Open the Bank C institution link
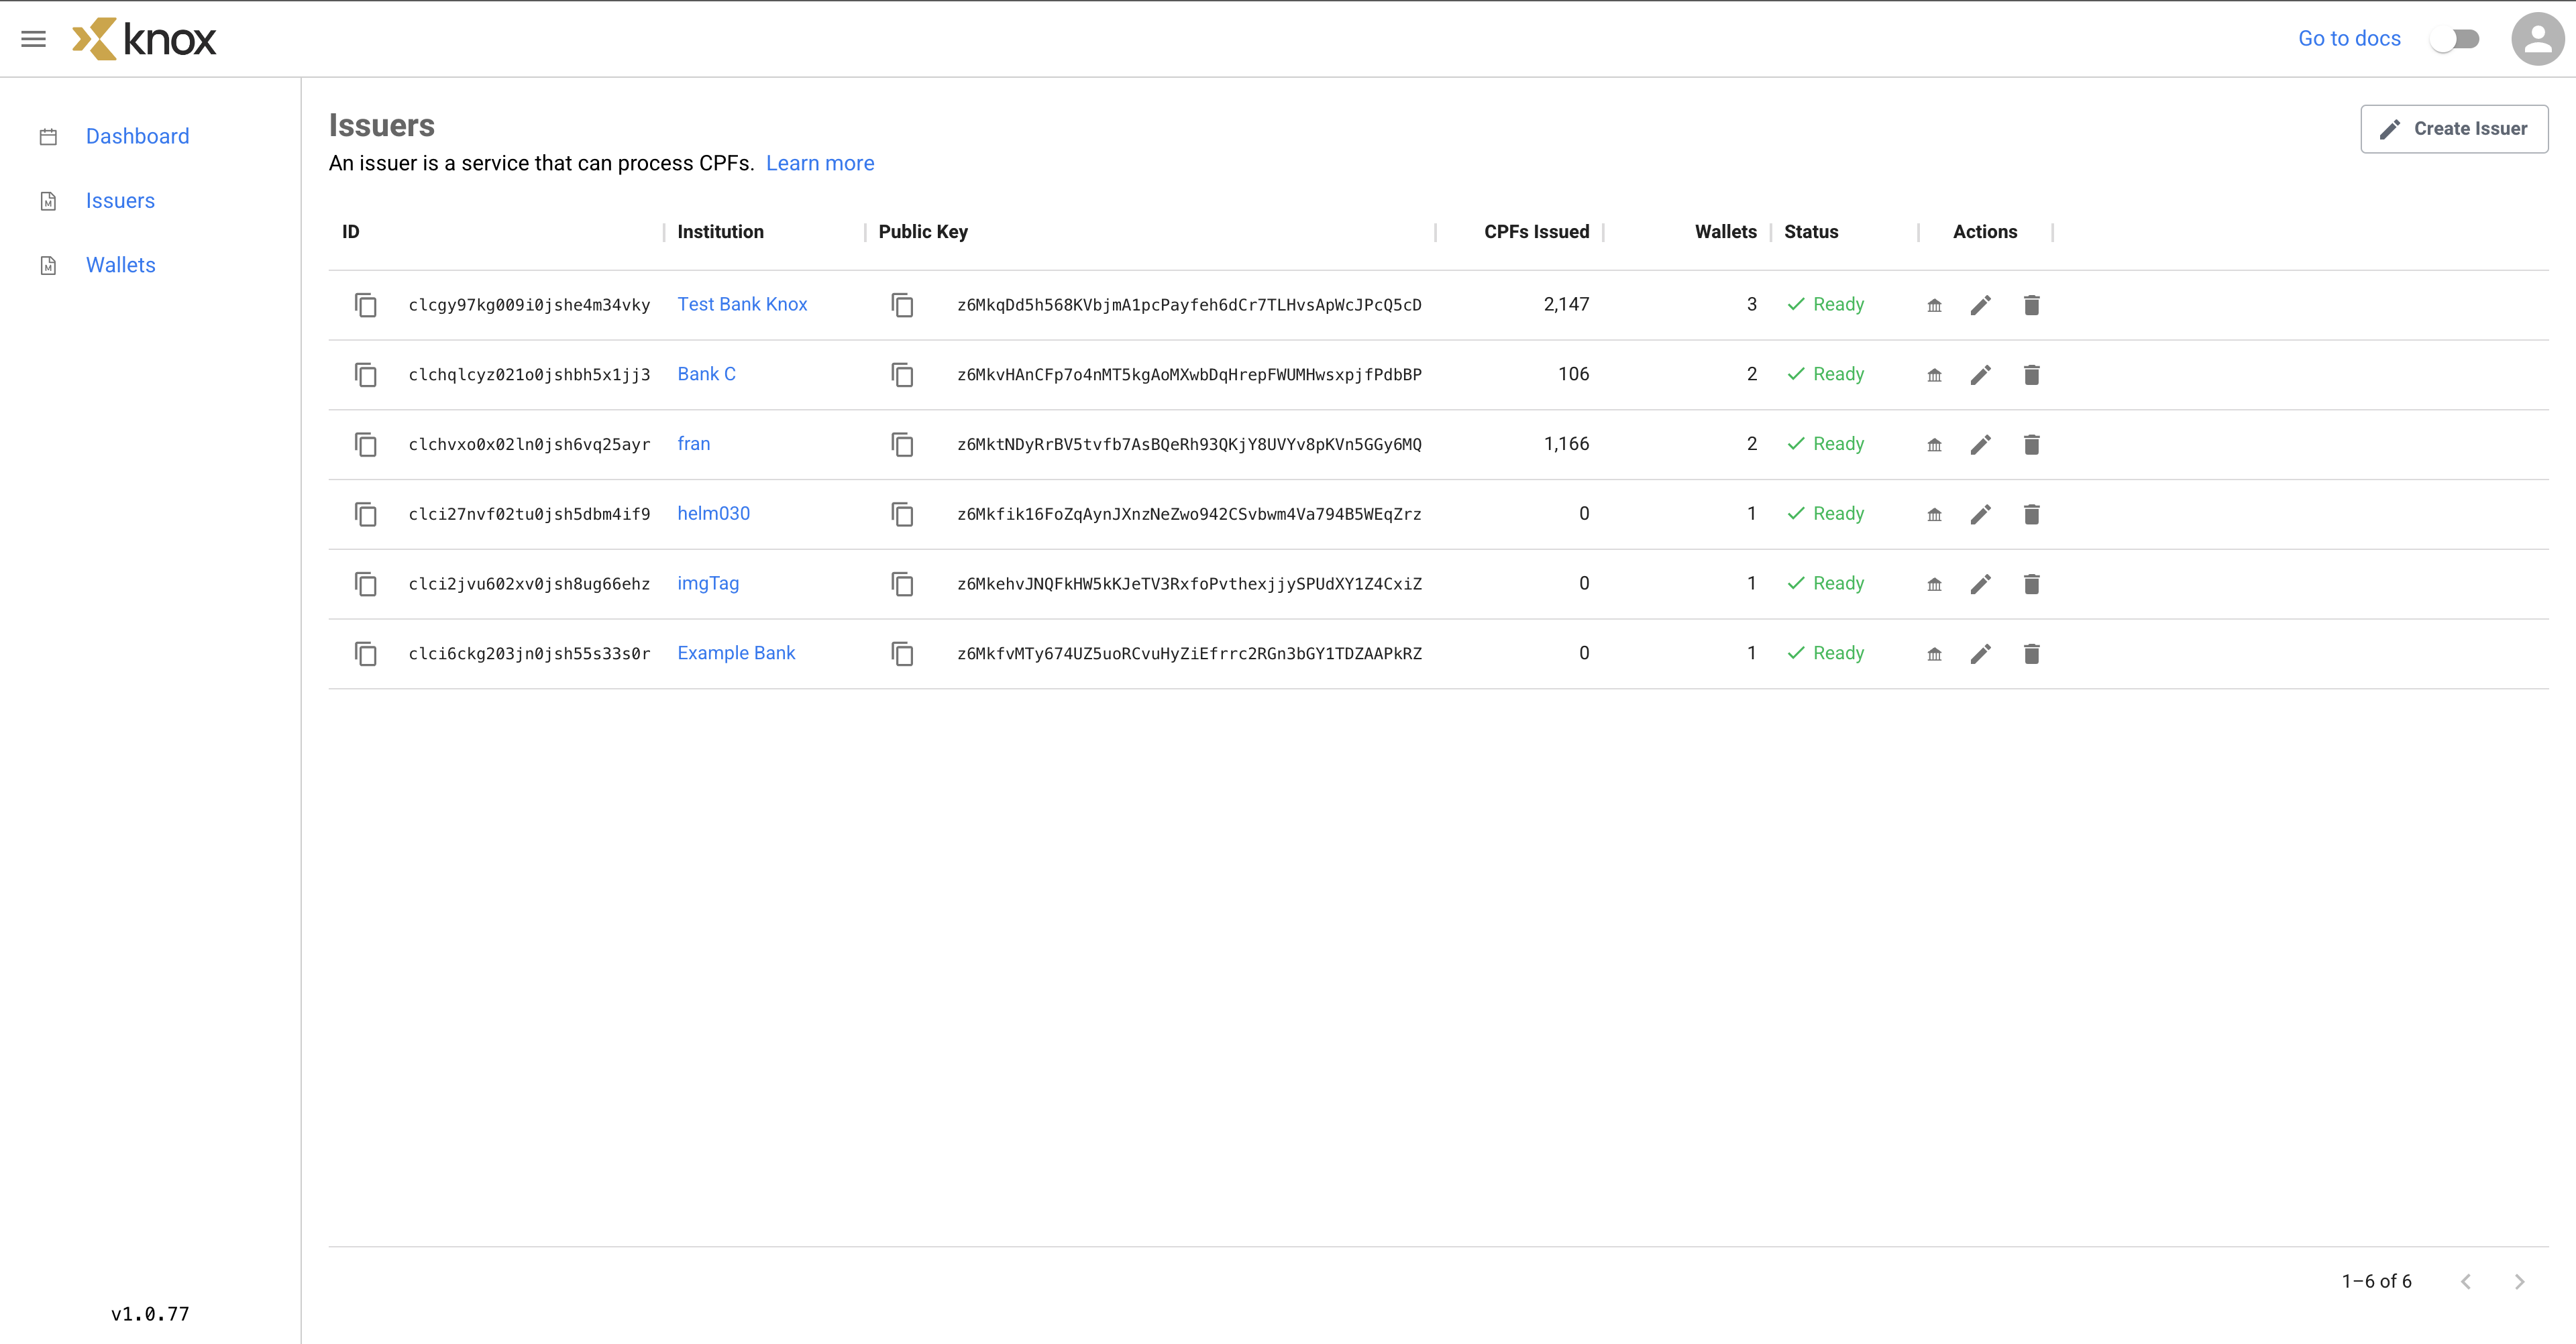The image size is (2576, 1344). [x=706, y=374]
